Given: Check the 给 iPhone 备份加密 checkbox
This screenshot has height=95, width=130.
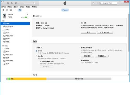Looking at the screenshot, I should click(39, 62).
